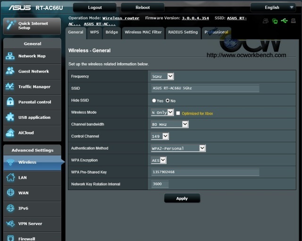The image size is (302, 241).
Task: Open Quick Internet Setup wand icon
Action: 10,25
